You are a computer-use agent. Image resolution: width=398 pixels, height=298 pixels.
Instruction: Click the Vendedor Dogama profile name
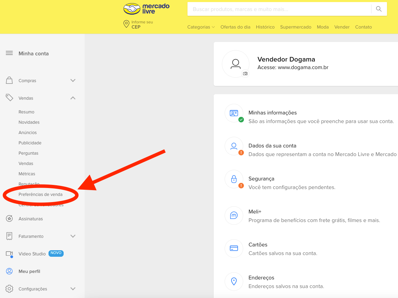(286, 59)
